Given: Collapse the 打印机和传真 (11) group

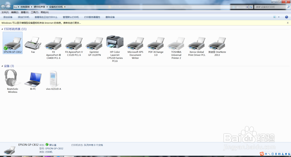Looking at the screenshot, I should point(2,29).
